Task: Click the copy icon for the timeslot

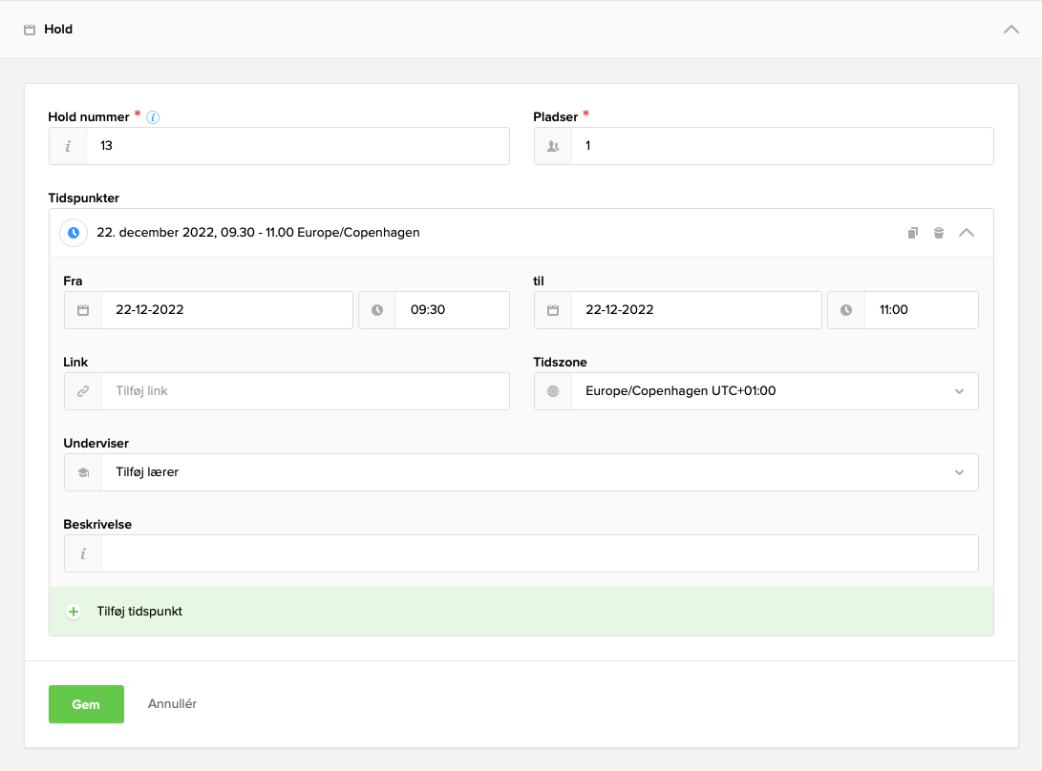Action: (x=913, y=233)
